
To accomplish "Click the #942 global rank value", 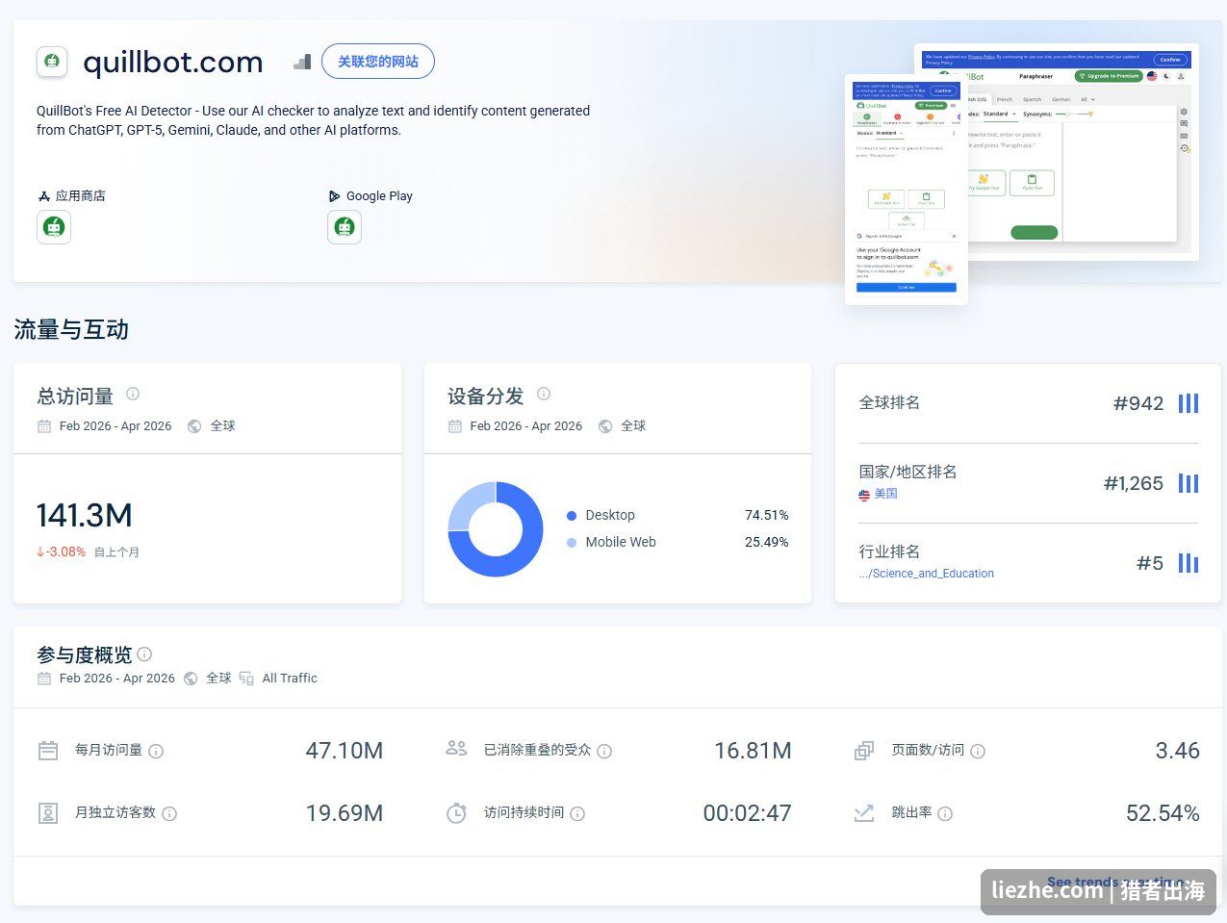I will point(1138,403).
